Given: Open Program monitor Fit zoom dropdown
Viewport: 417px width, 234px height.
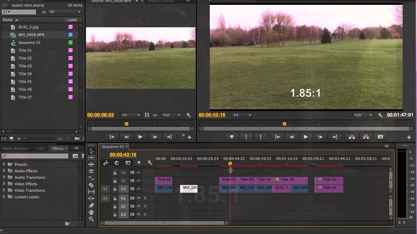Looking at the screenshot, I should point(242,115).
